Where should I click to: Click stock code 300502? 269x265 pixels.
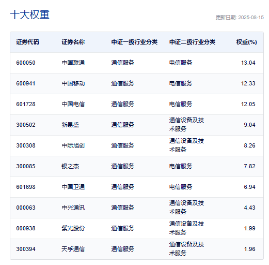(26, 125)
